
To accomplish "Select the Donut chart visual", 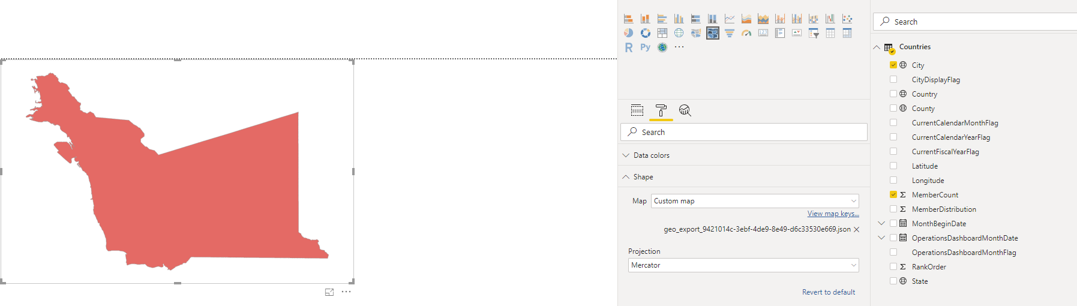I will pyautogui.click(x=645, y=33).
